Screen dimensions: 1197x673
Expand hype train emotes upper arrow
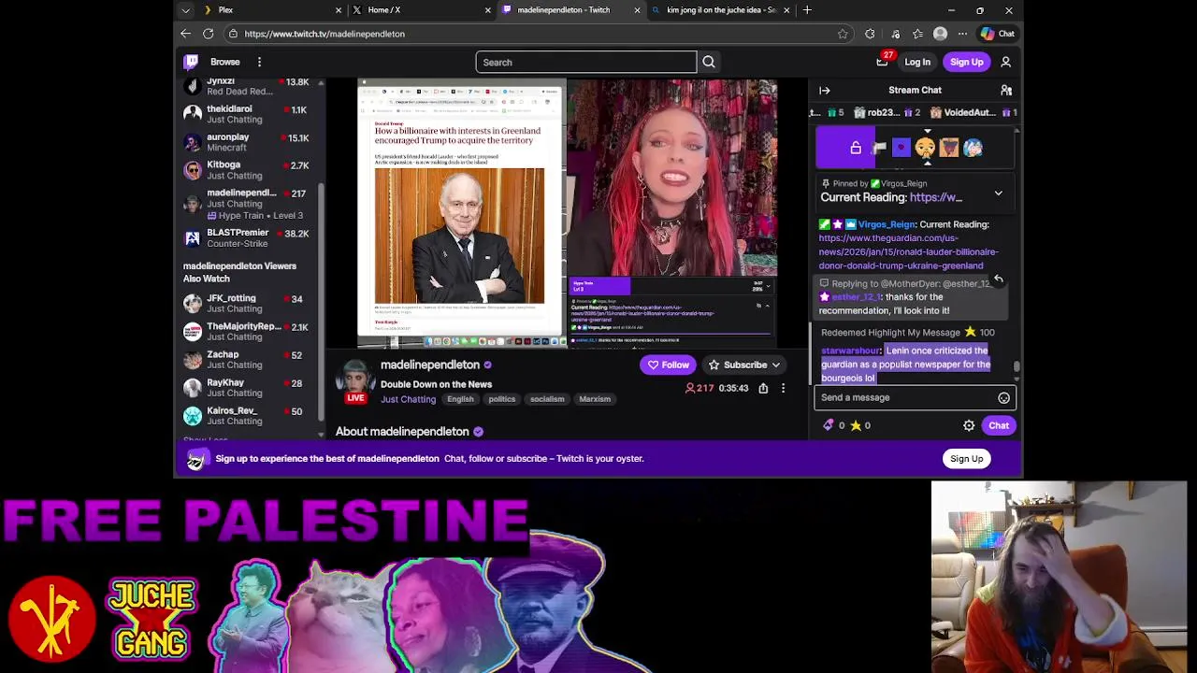pyautogui.click(x=927, y=133)
